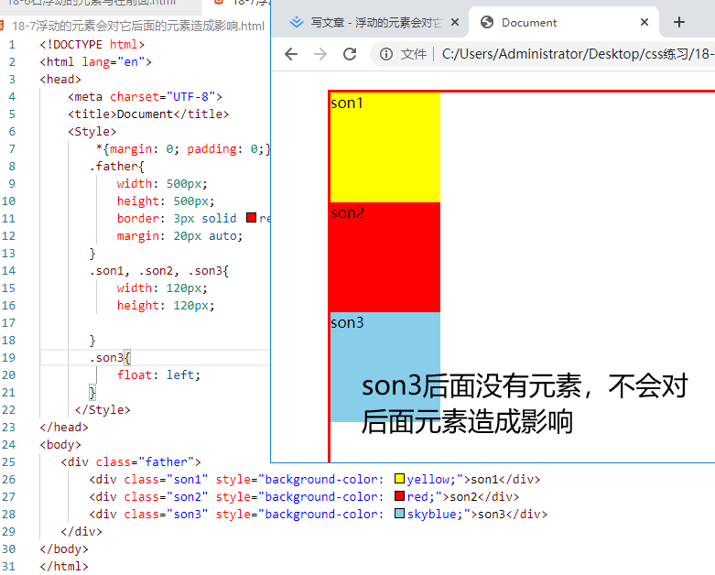This screenshot has width=715, height=575.
Task: Go back in the browser
Action: pyautogui.click(x=291, y=54)
